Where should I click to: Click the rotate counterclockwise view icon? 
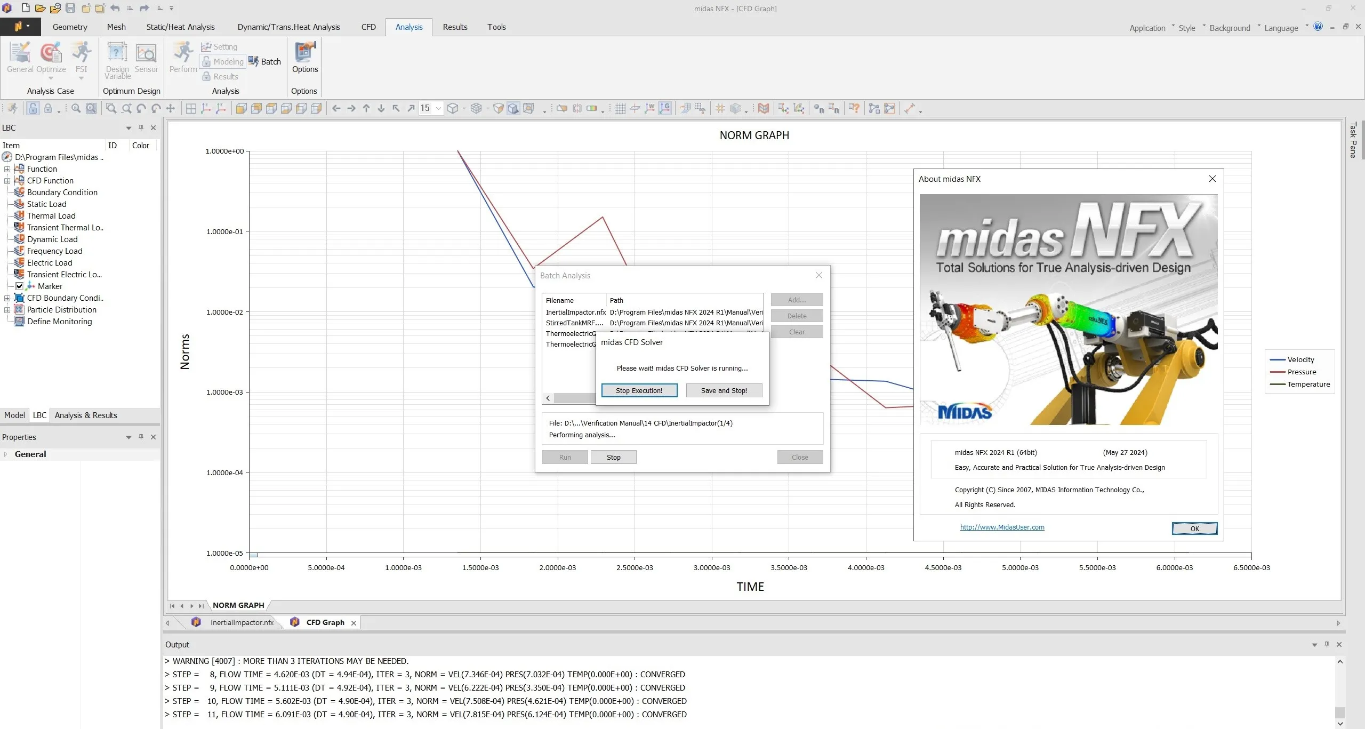tap(141, 109)
